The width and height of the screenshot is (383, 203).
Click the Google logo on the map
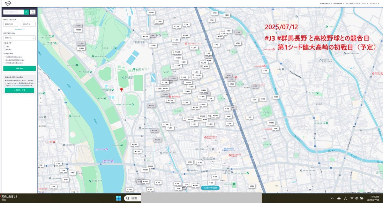(41, 192)
